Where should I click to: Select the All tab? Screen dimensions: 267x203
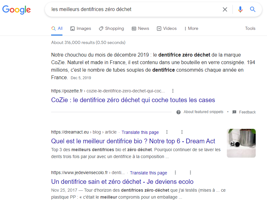(57, 29)
